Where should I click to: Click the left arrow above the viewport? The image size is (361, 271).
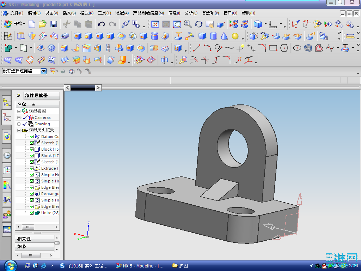pyautogui.click(x=67, y=88)
